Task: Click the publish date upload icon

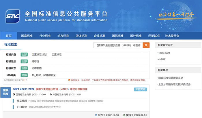Action: [96, 115]
